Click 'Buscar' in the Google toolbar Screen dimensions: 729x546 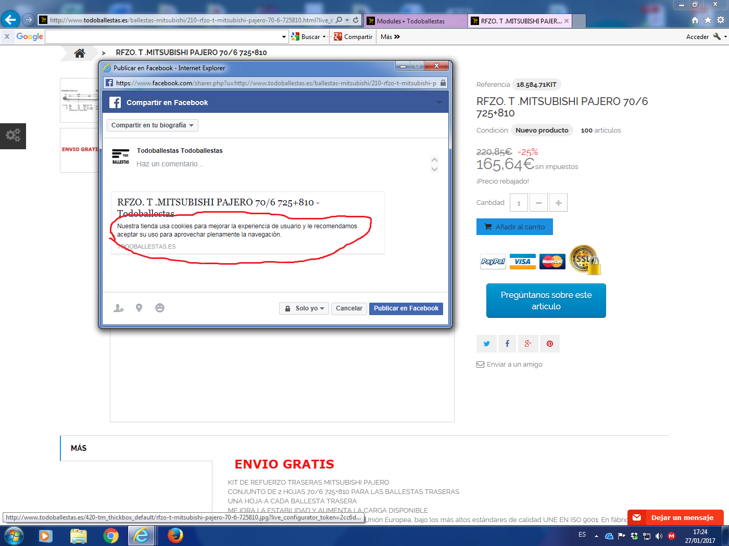(306, 37)
